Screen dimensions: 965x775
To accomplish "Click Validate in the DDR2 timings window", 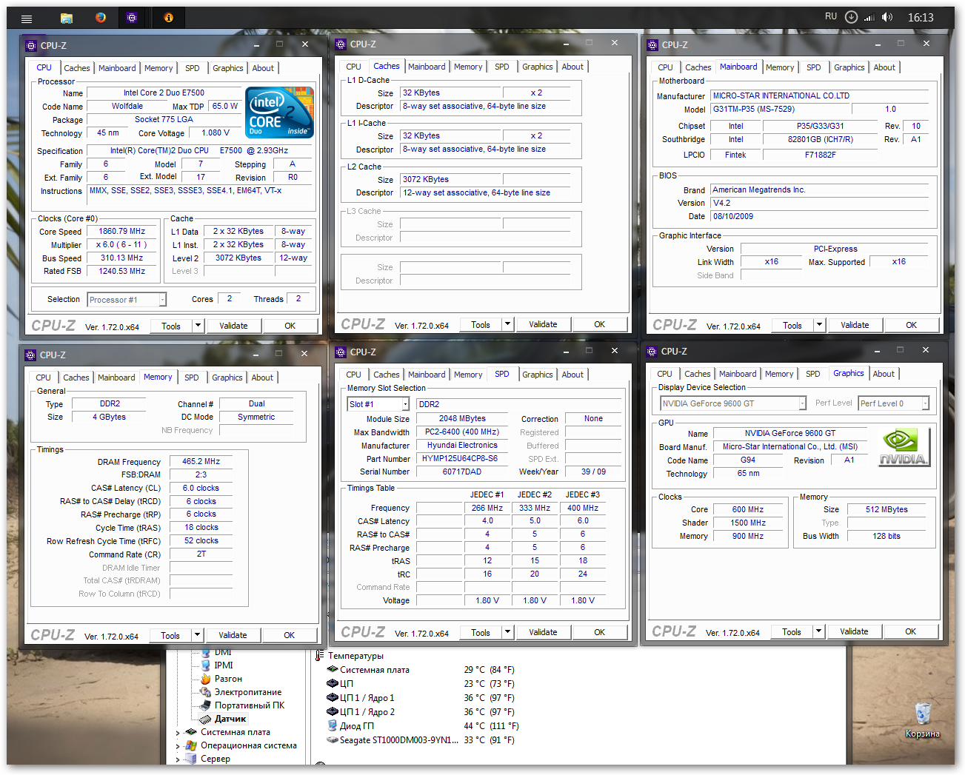I will click(x=233, y=635).
